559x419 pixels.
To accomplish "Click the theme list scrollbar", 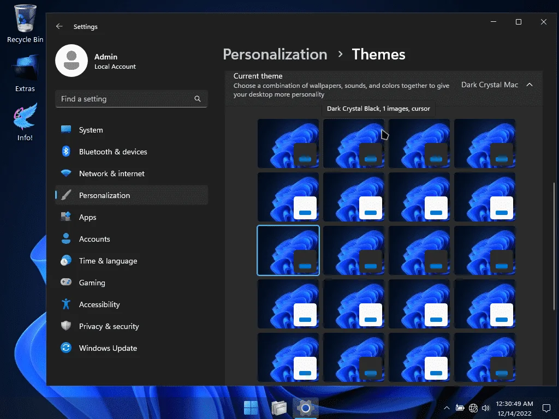I will [x=554, y=246].
